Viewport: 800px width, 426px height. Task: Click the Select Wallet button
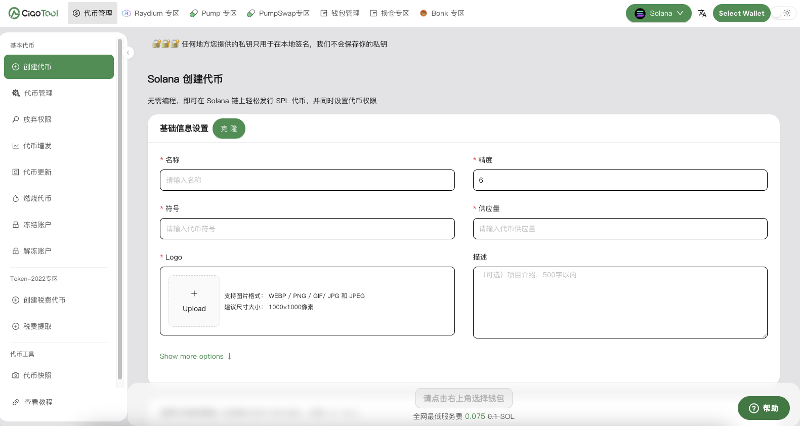pyautogui.click(x=741, y=13)
